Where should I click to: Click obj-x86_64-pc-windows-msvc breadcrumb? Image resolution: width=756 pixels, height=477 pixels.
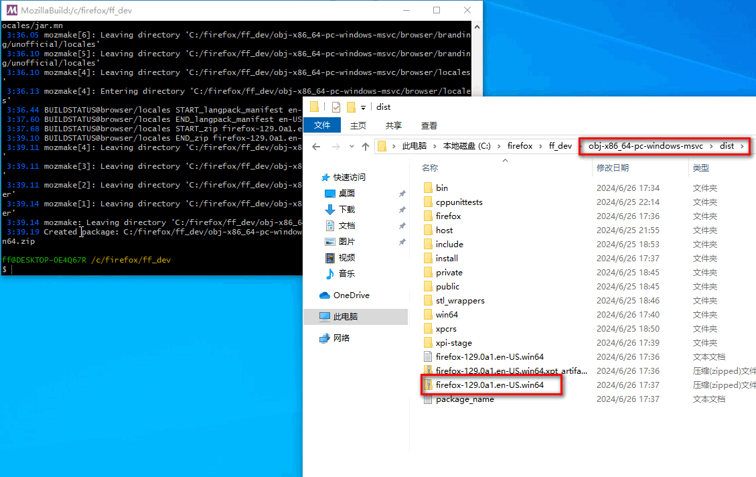[x=646, y=146]
